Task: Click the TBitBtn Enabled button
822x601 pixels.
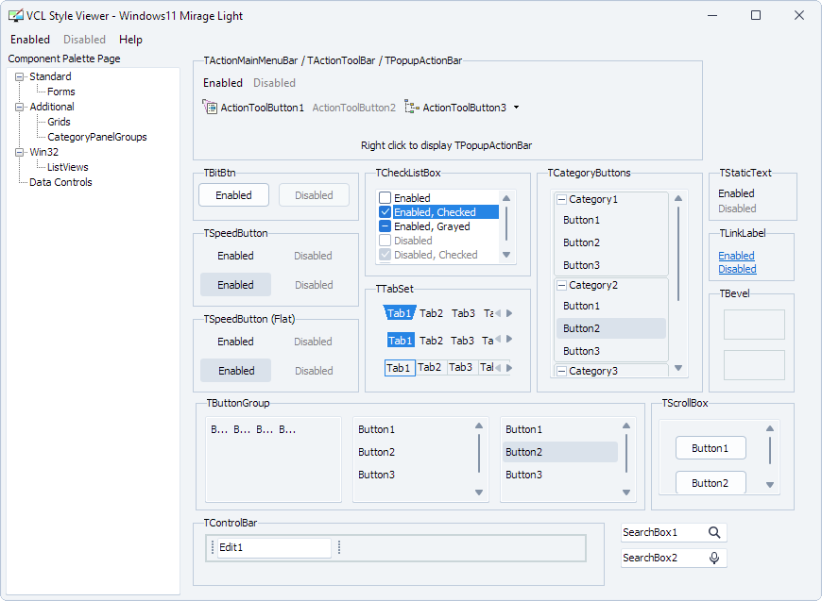Action: point(233,195)
